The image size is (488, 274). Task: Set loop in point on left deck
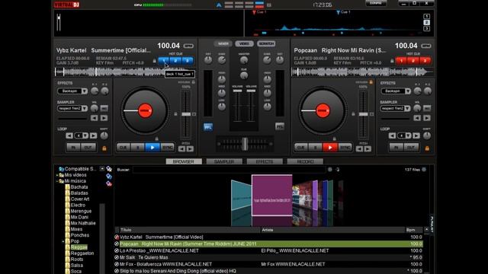coord(73,147)
